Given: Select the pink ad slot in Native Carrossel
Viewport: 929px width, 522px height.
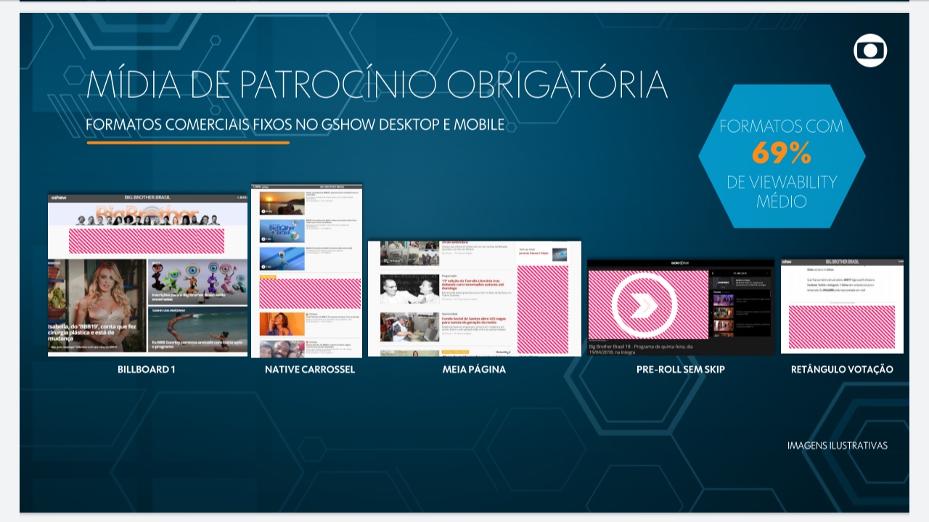Looking at the screenshot, I should pyautogui.click(x=310, y=293).
